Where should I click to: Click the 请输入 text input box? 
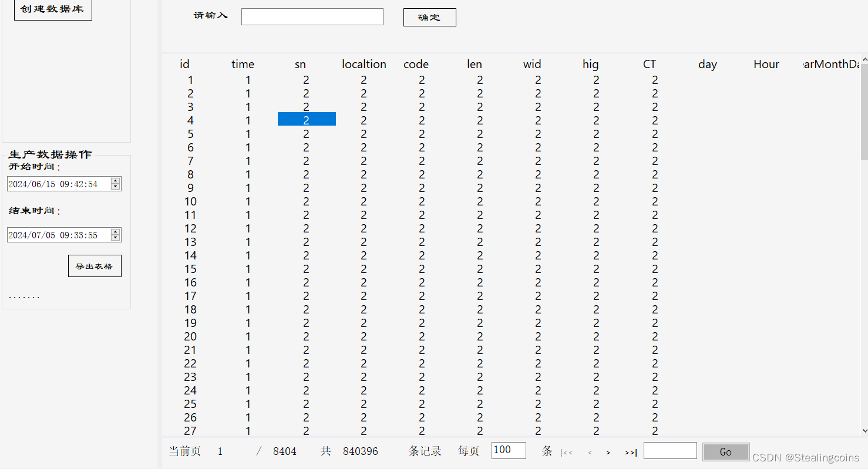pos(312,16)
